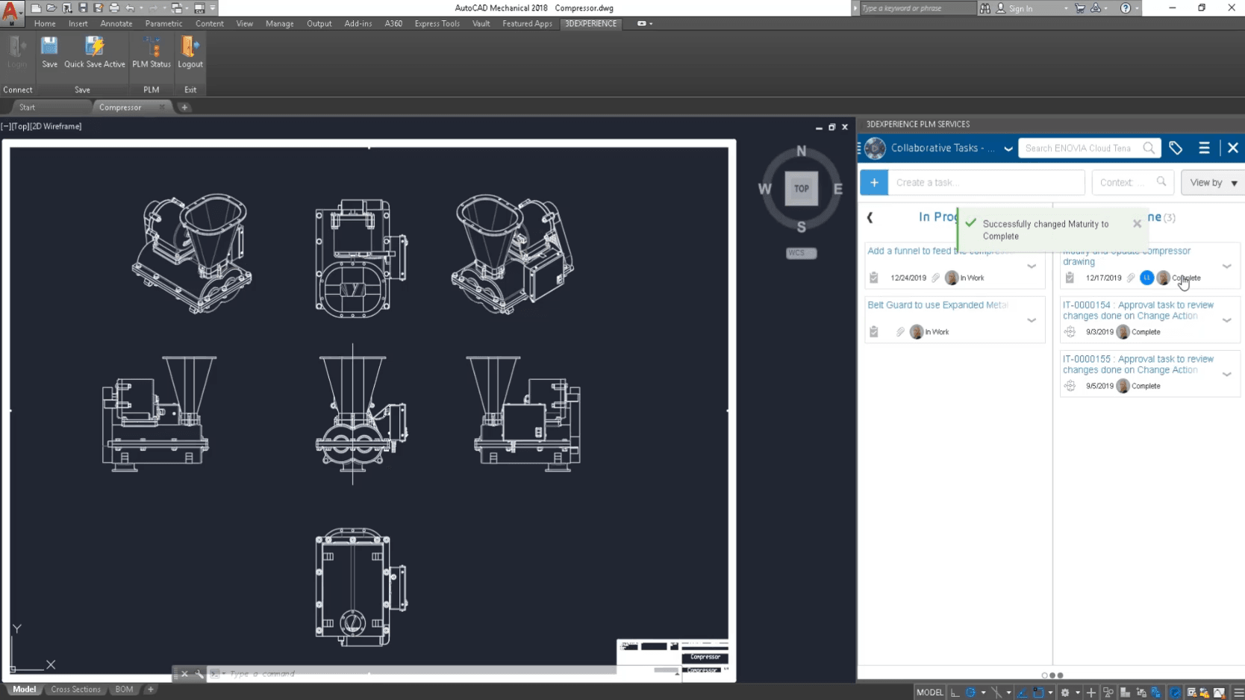Click the back chevron left of In Progress
Viewport: 1245px width, 700px height.
pos(870,217)
